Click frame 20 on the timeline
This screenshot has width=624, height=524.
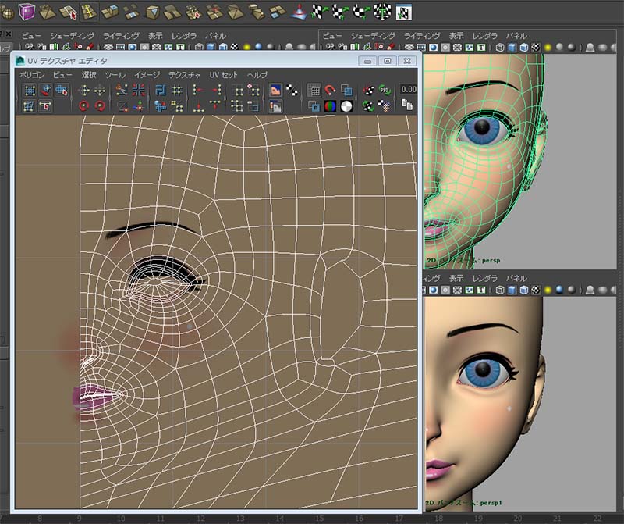pyautogui.click(x=518, y=518)
